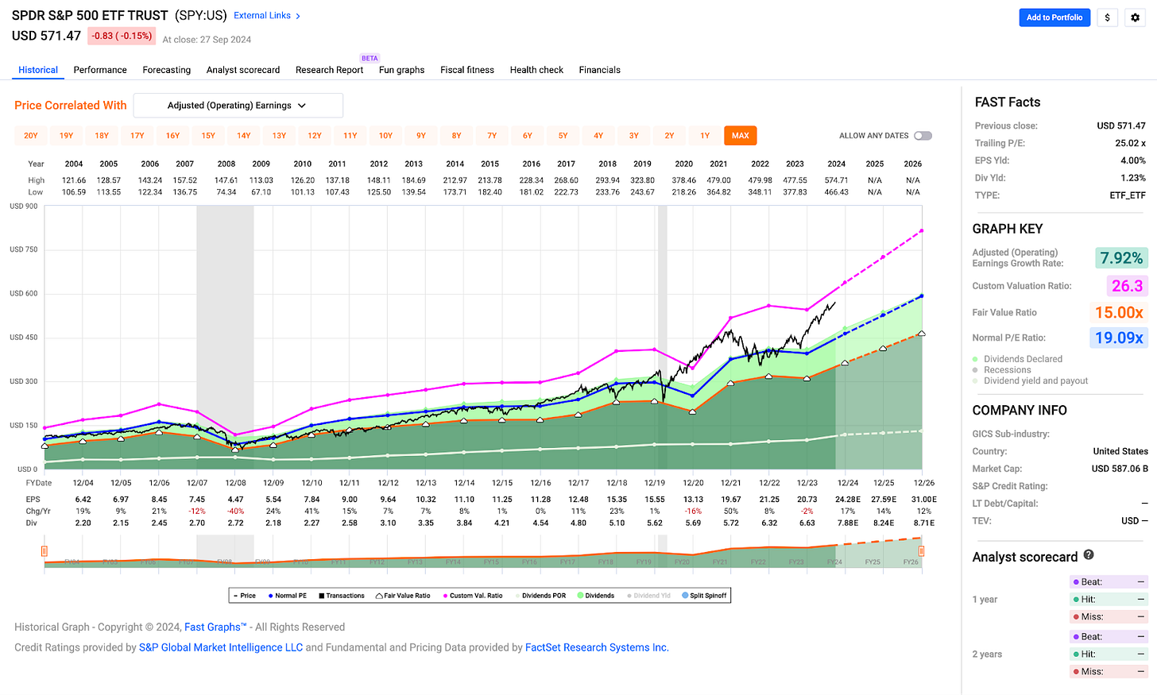Open the settings gear icon
Screen dimensions: 1157x695
click(1135, 17)
